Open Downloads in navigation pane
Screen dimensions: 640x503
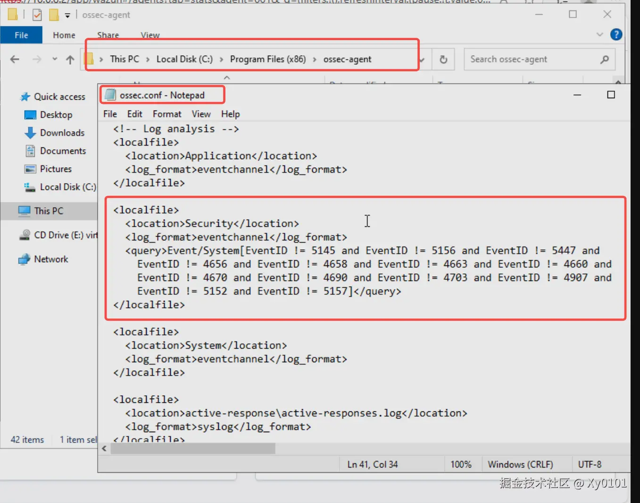(x=62, y=133)
